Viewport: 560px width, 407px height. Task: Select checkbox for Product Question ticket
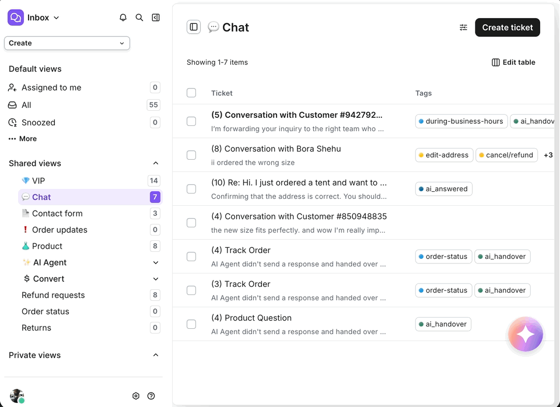point(191,324)
